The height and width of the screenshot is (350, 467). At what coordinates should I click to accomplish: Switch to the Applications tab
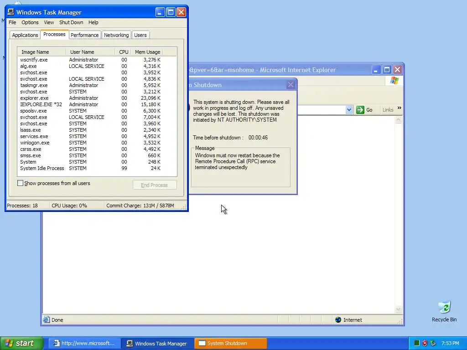[x=25, y=35]
